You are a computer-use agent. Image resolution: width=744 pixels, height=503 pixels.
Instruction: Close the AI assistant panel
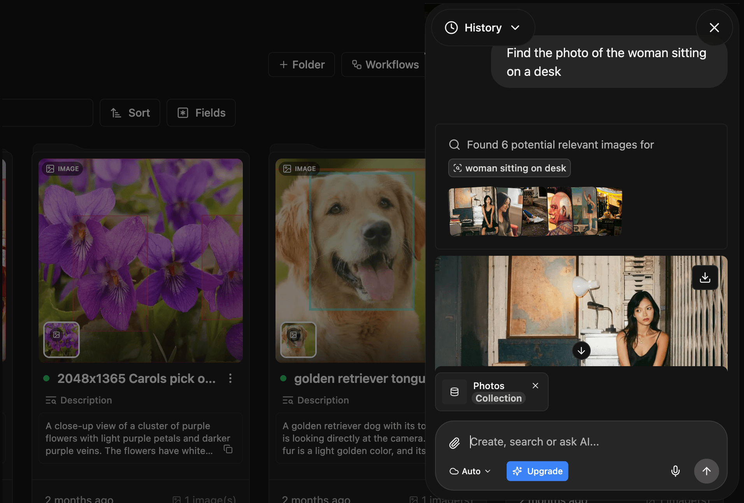(714, 28)
